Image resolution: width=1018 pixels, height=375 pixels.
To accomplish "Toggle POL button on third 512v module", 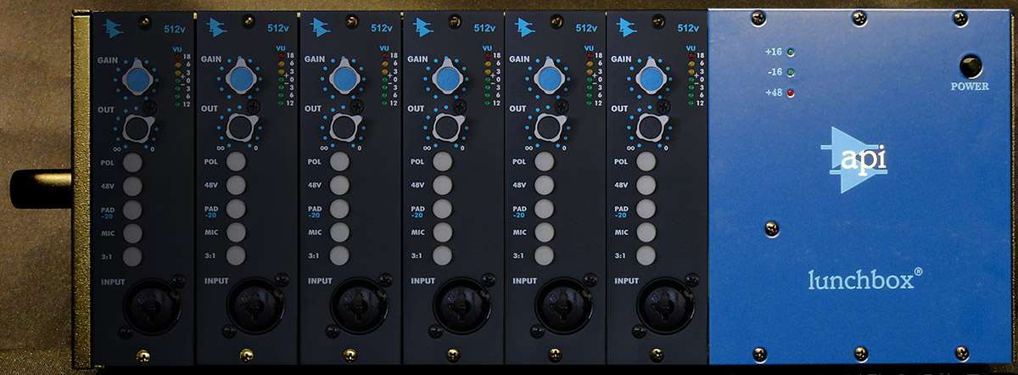I will coord(338,163).
